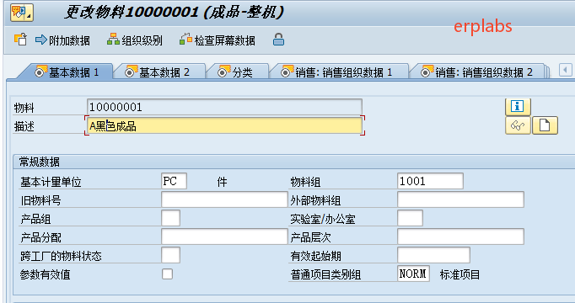Open the 销售: 销售组织数据 1 tab

(339, 72)
